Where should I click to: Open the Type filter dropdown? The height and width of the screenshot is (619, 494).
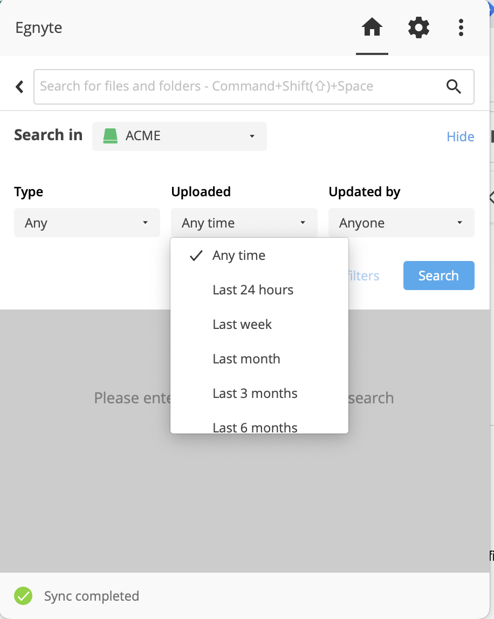(x=87, y=223)
